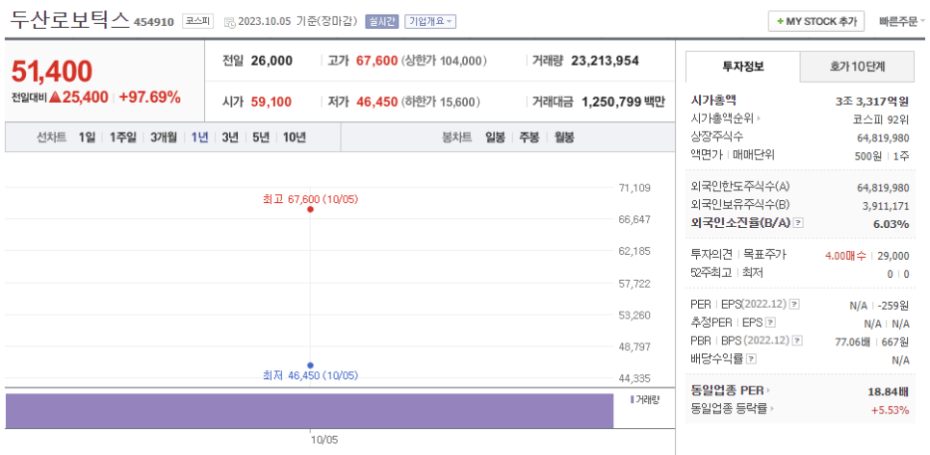
Task: Click the 시가총액 3조 3,317억원 value
Action: (872, 101)
